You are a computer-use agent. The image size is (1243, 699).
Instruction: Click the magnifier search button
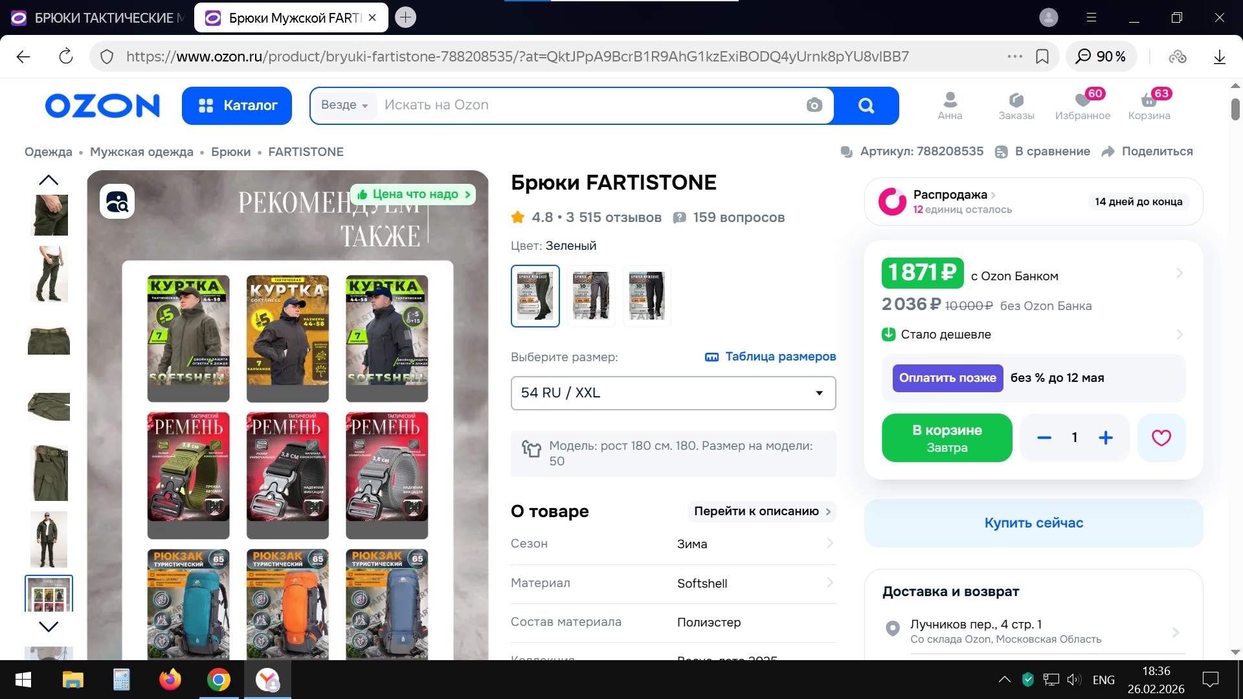click(x=866, y=105)
